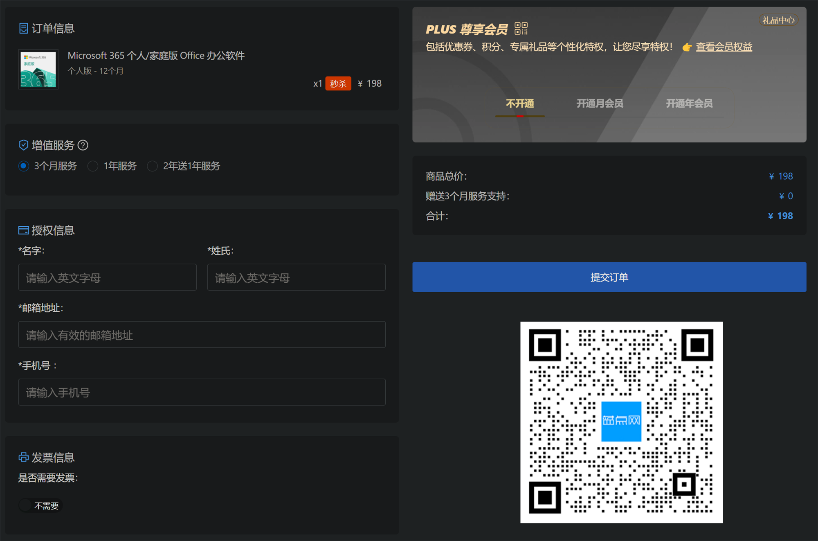Click the 商品总价 amount ¥ 198
This screenshot has width=818, height=541.
click(781, 176)
